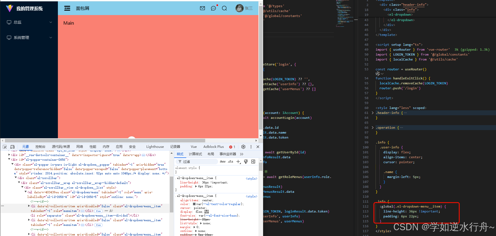The height and width of the screenshot is (236, 496).
Task: Unfold the .operation block in editor
Action: [373, 128]
